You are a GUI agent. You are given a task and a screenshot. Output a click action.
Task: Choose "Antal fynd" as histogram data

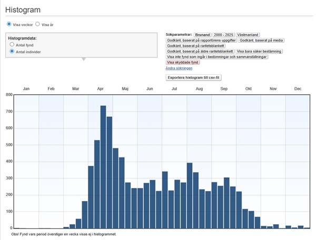[x=12, y=45]
